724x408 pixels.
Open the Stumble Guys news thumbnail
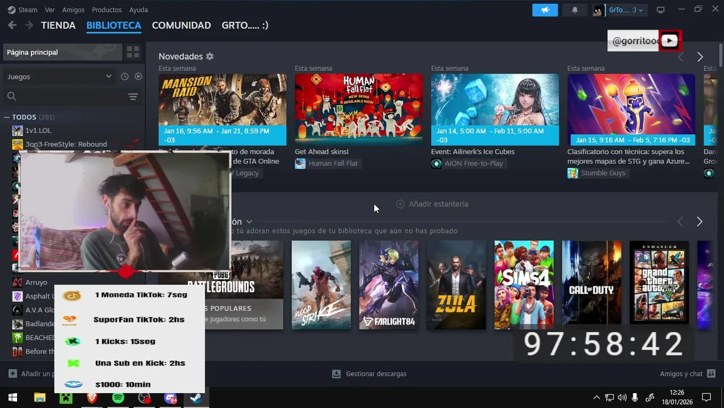pos(631,109)
